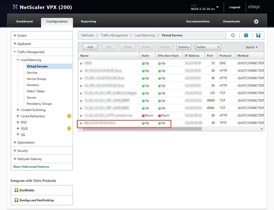Click Show Unlicensed Features link
Viewport: 274px width, 210px height.
point(31,167)
